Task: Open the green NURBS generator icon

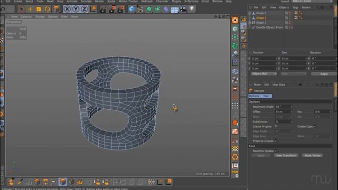Action: coord(149,9)
